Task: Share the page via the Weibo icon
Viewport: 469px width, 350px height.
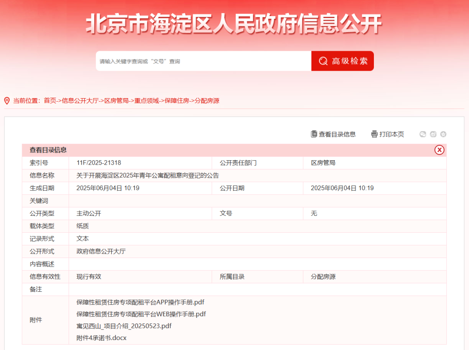Action: (x=433, y=134)
